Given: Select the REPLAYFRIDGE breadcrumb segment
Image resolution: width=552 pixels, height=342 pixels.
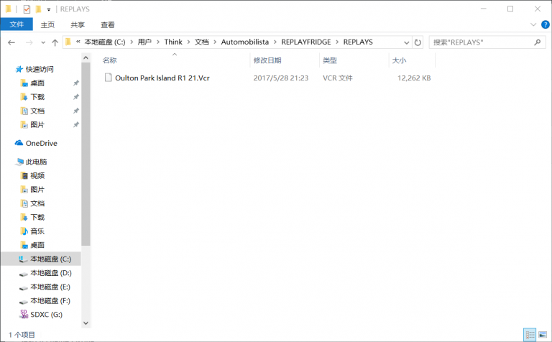Looking at the screenshot, I should pos(306,42).
